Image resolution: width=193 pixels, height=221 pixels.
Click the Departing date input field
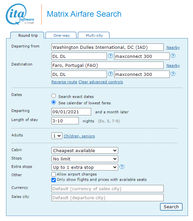71,112
